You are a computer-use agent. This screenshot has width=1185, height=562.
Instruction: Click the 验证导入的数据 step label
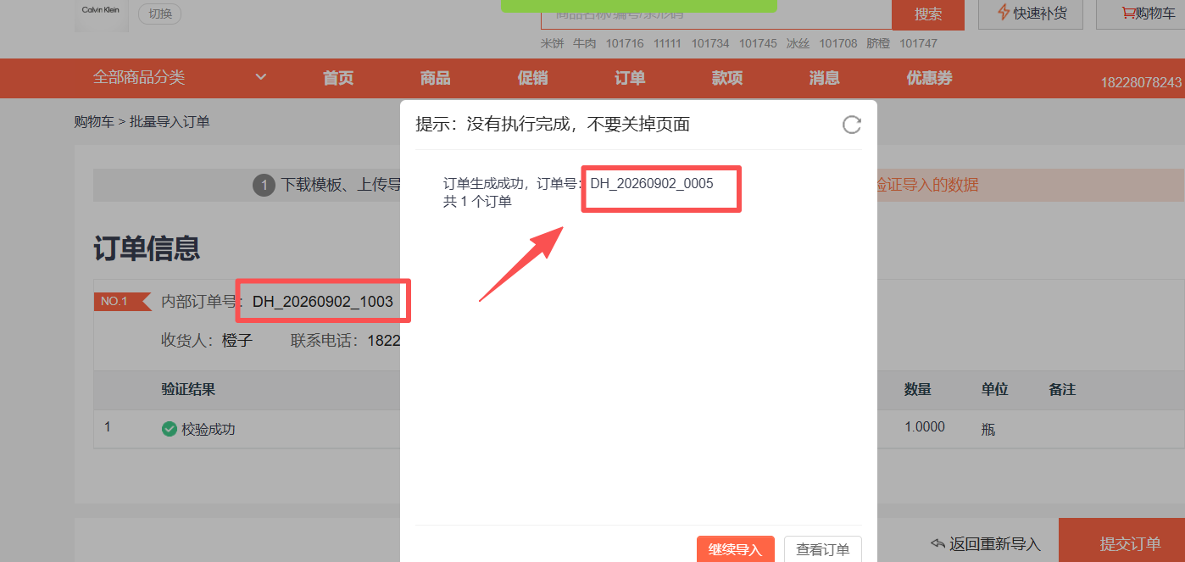[x=927, y=185]
